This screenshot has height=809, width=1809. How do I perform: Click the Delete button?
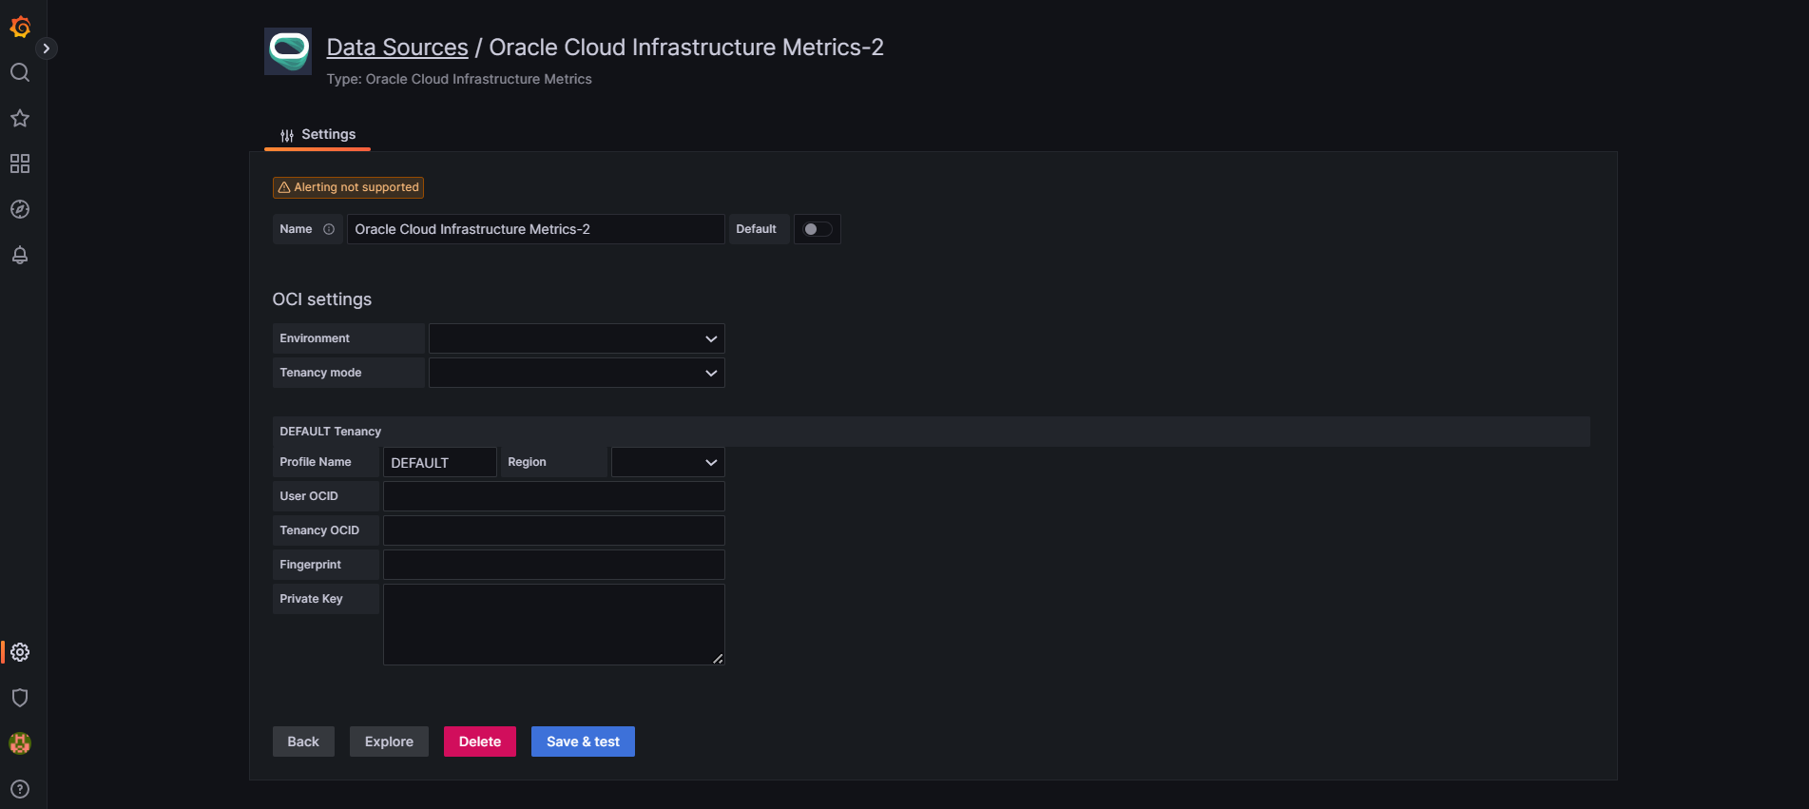coord(480,742)
